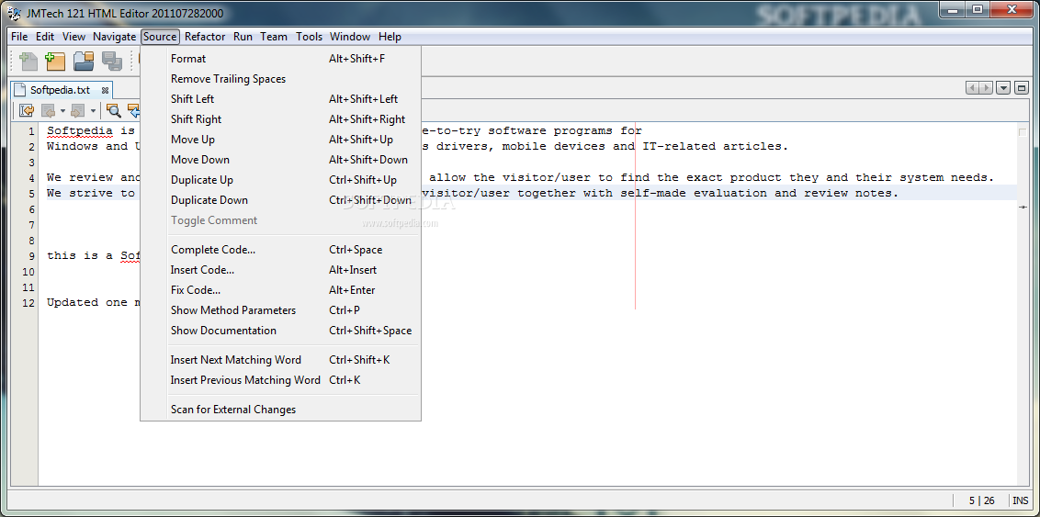Screen dimensions: 1040x517
Task: Click the INS insert mode indicator
Action: tap(1020, 500)
